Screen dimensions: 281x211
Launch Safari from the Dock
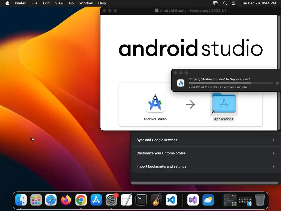click(x=51, y=200)
